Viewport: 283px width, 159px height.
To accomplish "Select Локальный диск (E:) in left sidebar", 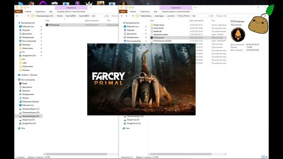I will 29,116.
